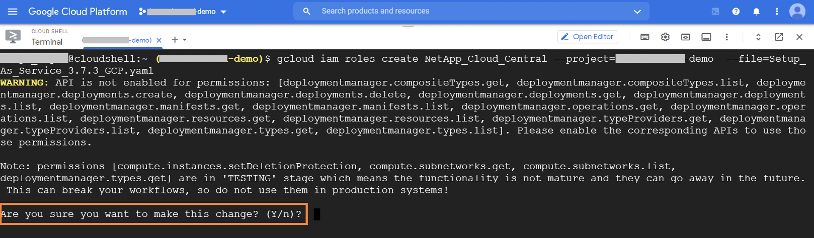The width and height of the screenshot is (814, 238).
Task: Open the main navigation hamburger menu
Action: pyautogui.click(x=13, y=11)
